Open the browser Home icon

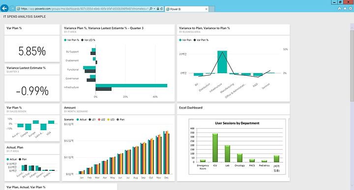(x=339, y=8)
